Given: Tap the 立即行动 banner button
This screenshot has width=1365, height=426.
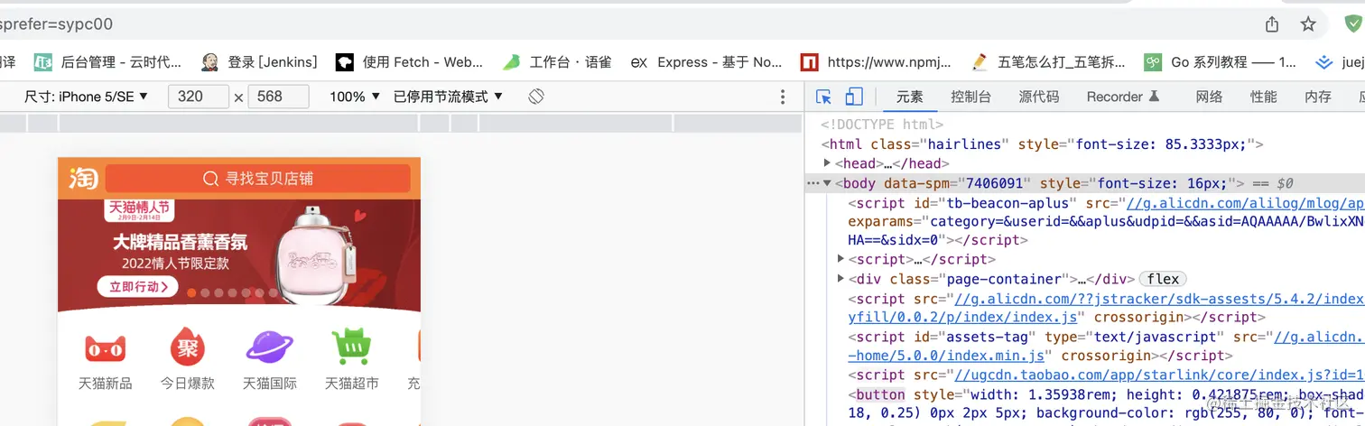Looking at the screenshot, I should click(137, 287).
